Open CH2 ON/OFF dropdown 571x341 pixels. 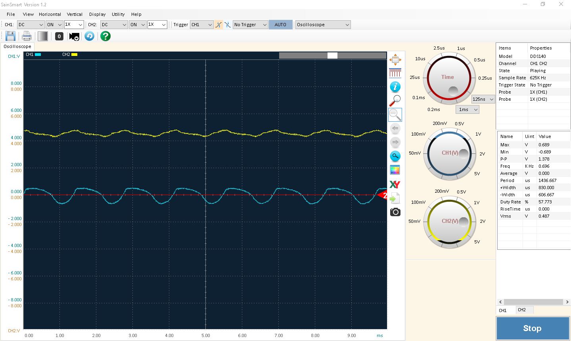pyautogui.click(x=138, y=25)
